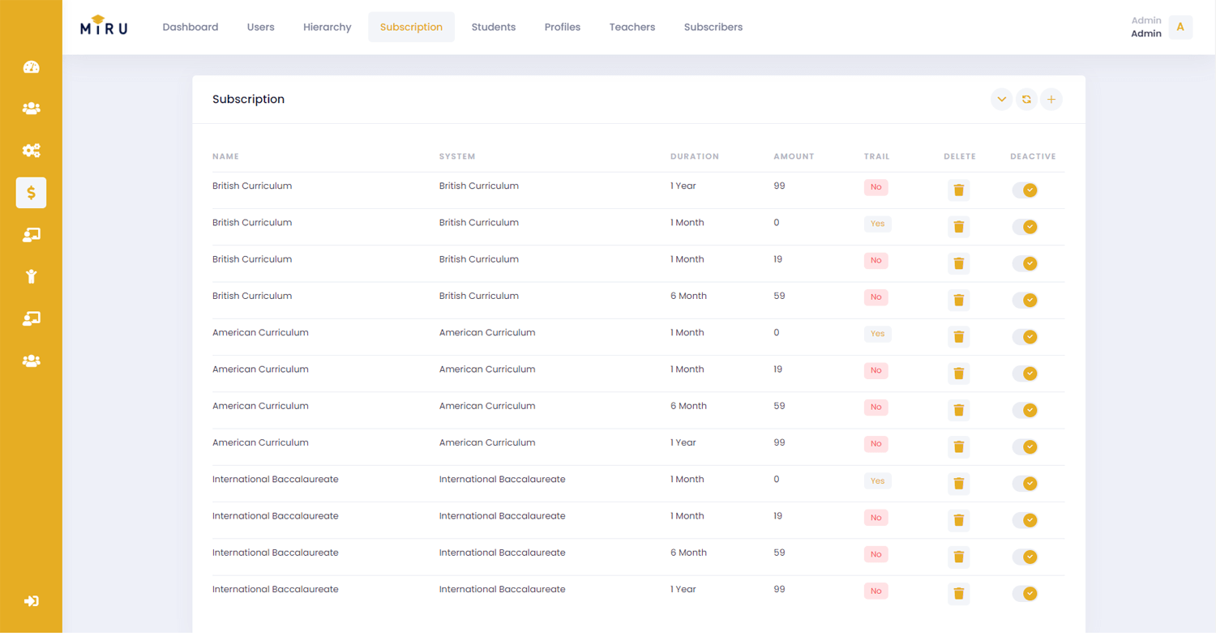Refresh the Subscription list
The height and width of the screenshot is (636, 1216).
tap(1026, 100)
